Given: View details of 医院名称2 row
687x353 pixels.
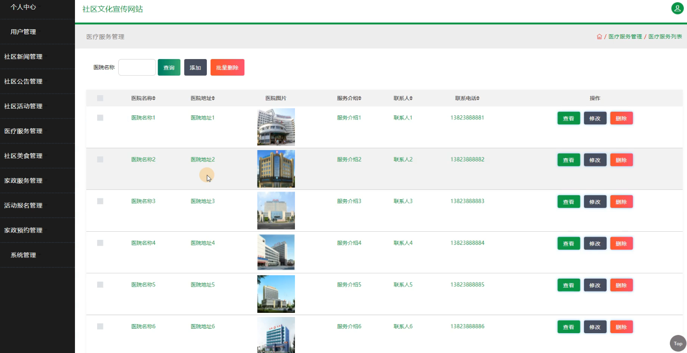Looking at the screenshot, I should (569, 160).
